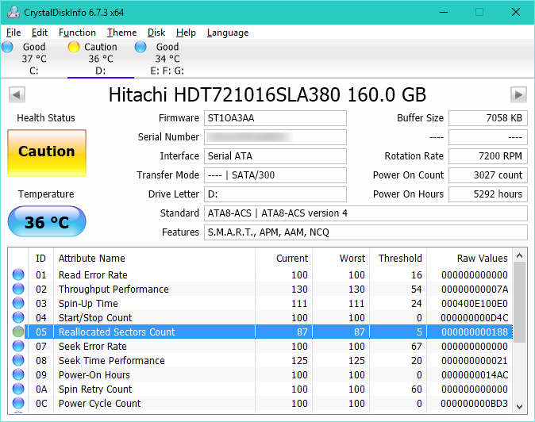The image size is (535, 422).
Task: Click status orb for Power Cycle Count row
Action: [18, 403]
